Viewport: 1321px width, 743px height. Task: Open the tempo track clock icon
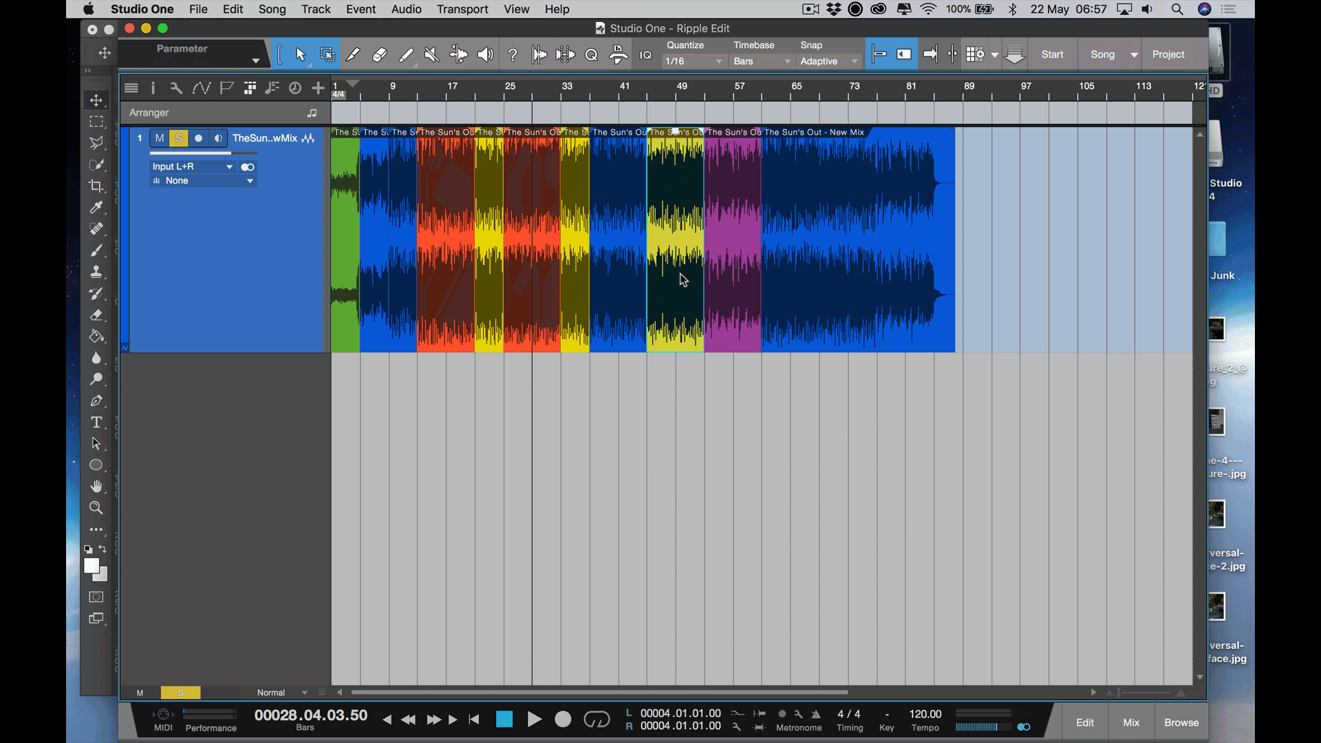tap(295, 88)
